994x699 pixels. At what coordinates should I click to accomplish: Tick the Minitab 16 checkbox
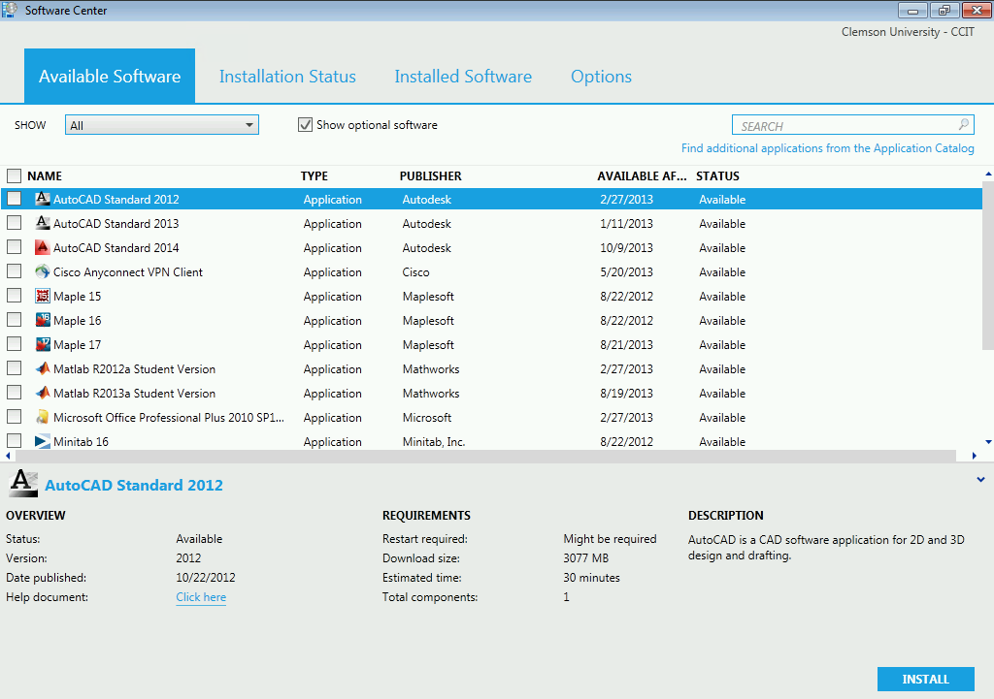point(14,441)
